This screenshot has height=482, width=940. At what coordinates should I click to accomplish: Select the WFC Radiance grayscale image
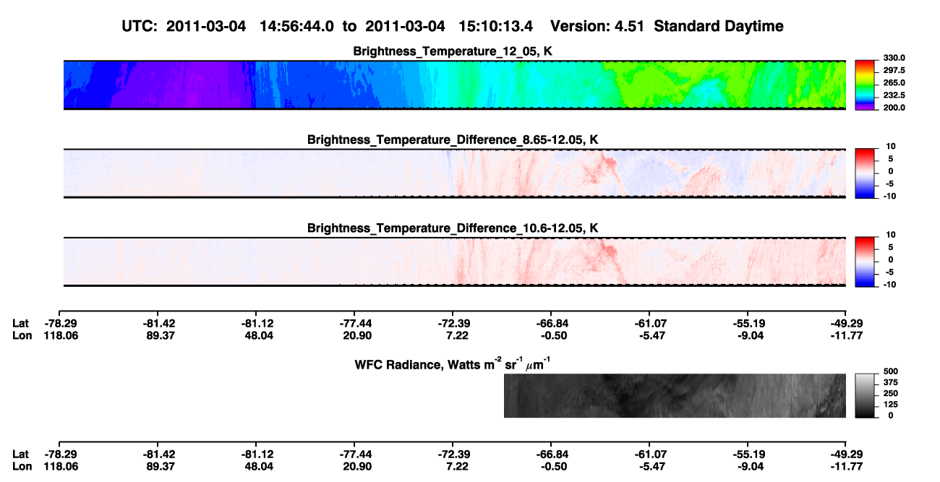pos(675,395)
